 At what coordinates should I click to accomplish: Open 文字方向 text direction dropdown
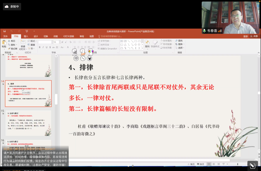(x=104, y=41)
